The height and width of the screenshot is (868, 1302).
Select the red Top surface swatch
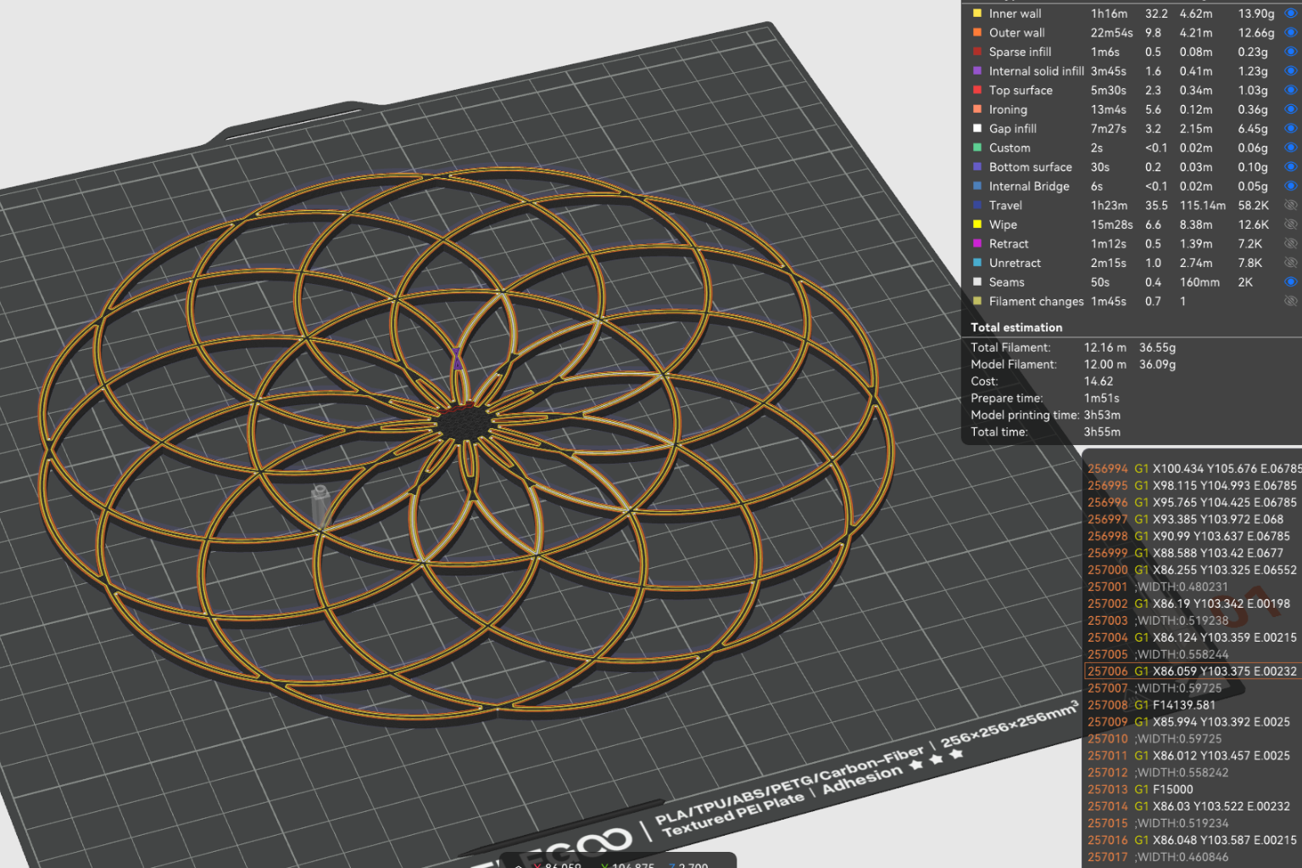pos(977,90)
